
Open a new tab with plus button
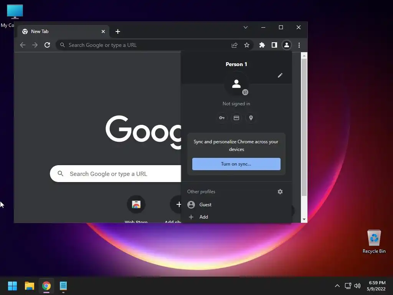(x=118, y=31)
